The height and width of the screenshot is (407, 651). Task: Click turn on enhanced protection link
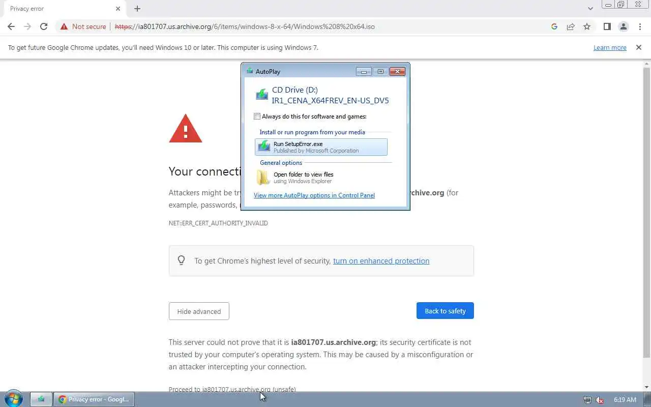pos(381,261)
